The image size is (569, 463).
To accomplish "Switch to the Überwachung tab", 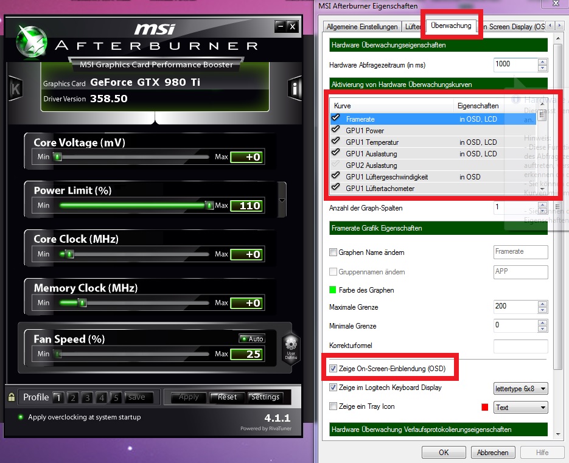I will point(451,26).
